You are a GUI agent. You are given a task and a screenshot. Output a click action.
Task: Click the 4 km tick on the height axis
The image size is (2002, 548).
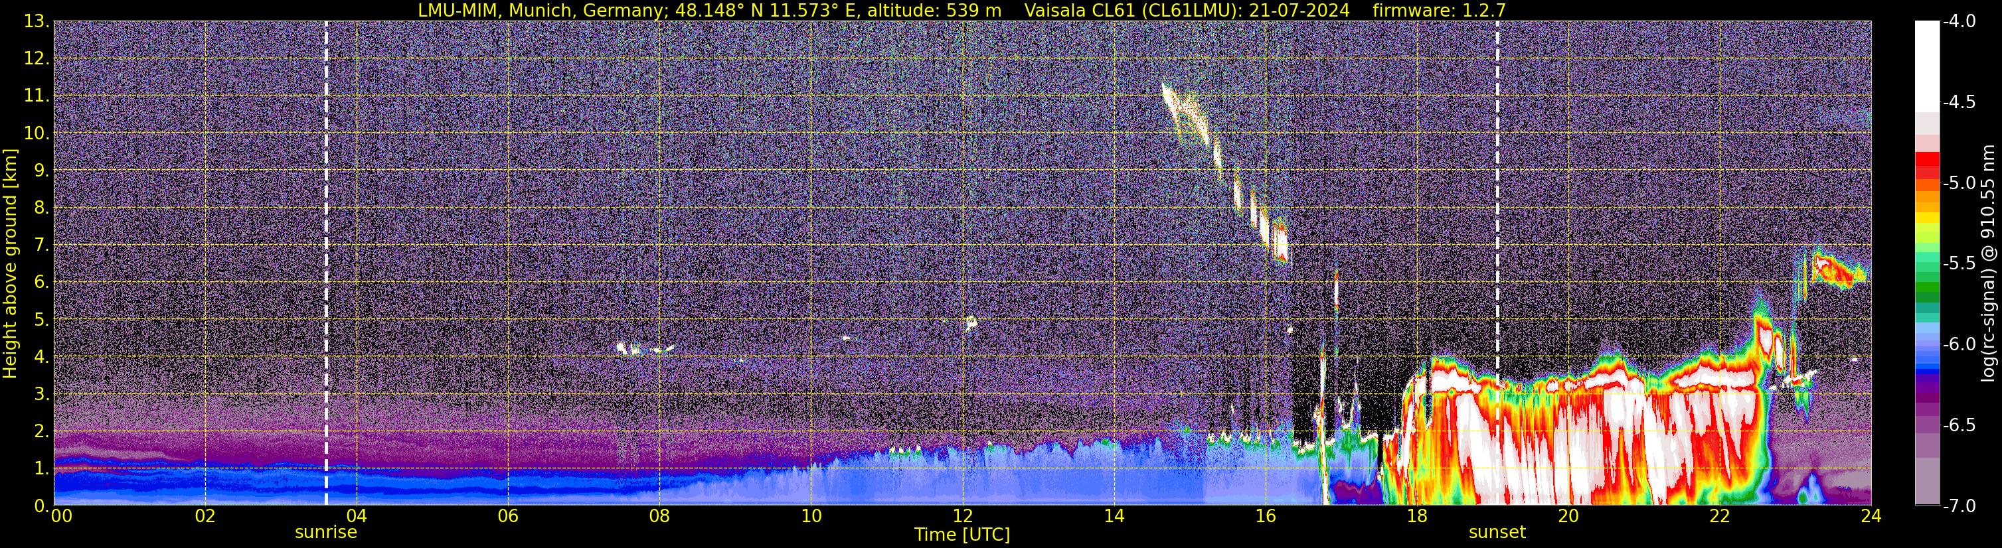pos(41,356)
